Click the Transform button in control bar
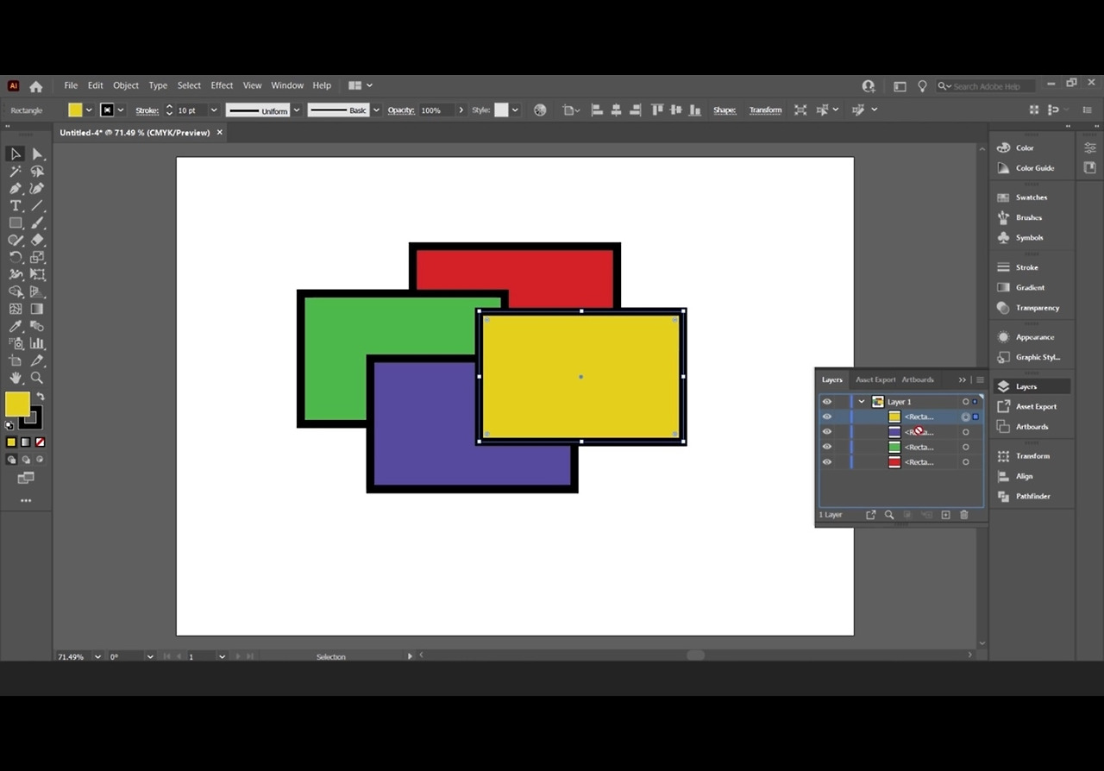Viewport: 1104px width, 771px height. tap(766, 110)
